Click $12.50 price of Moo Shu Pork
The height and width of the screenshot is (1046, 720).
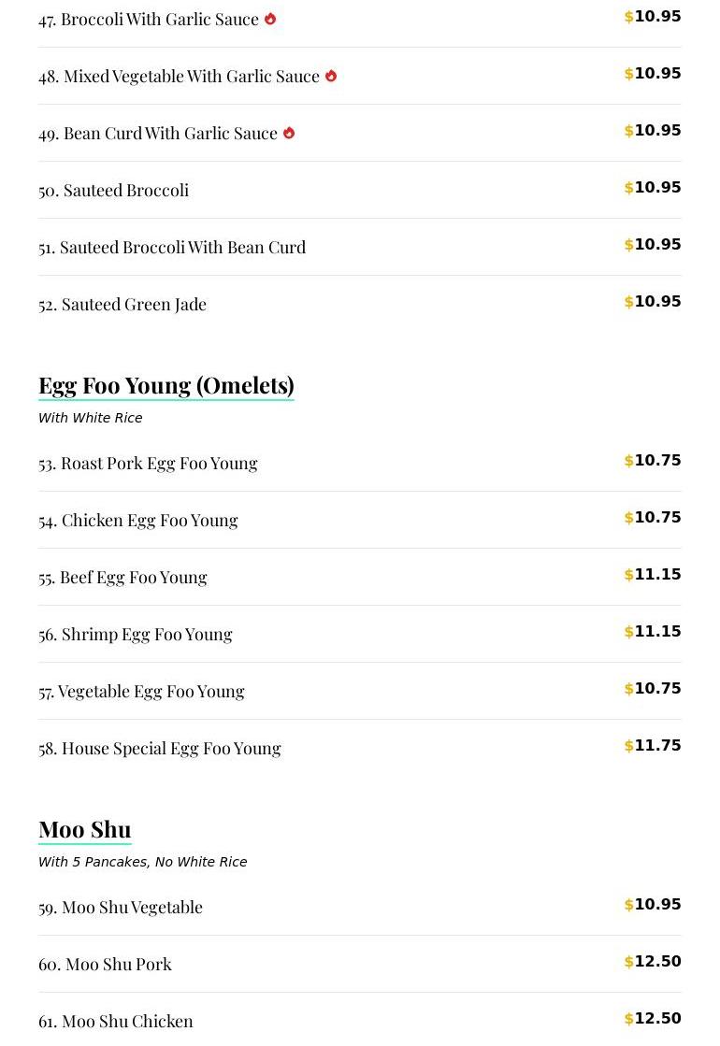tap(653, 962)
